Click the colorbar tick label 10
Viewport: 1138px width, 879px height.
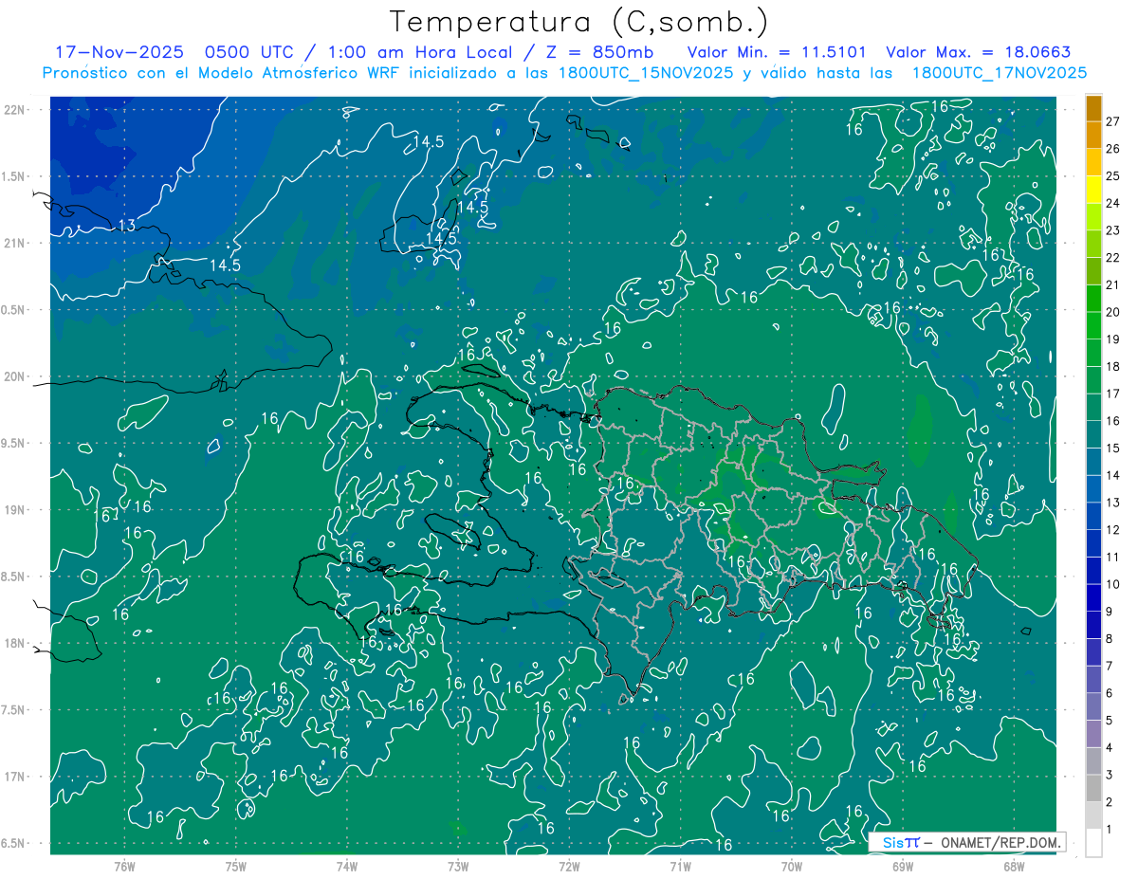click(x=1113, y=584)
